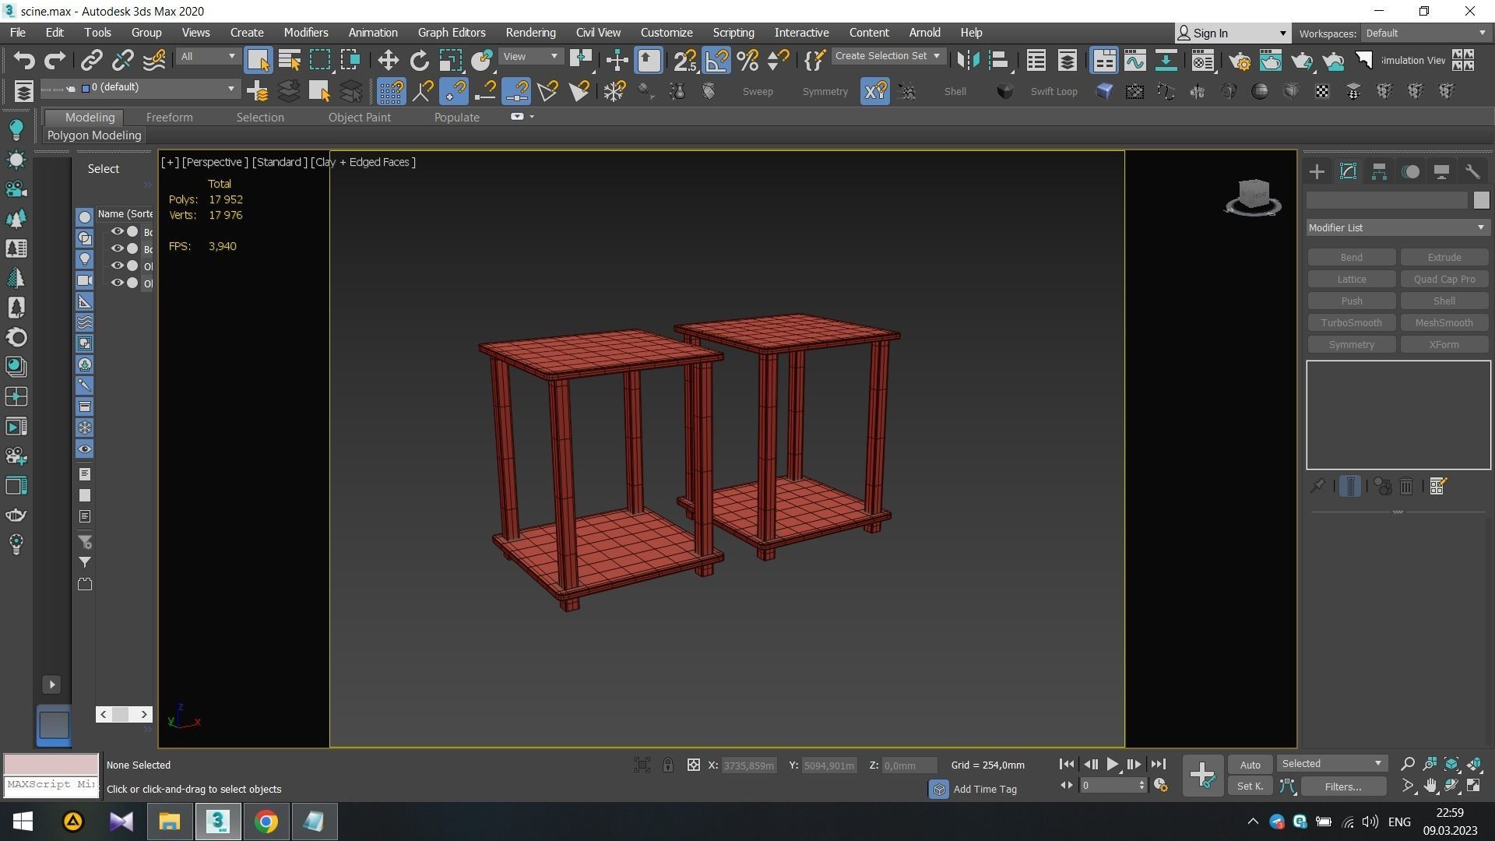Select the Move transform tool
This screenshot has height=841, width=1495.
[388, 61]
